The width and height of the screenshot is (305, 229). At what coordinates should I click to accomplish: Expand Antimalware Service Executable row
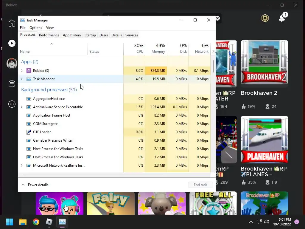point(21,107)
